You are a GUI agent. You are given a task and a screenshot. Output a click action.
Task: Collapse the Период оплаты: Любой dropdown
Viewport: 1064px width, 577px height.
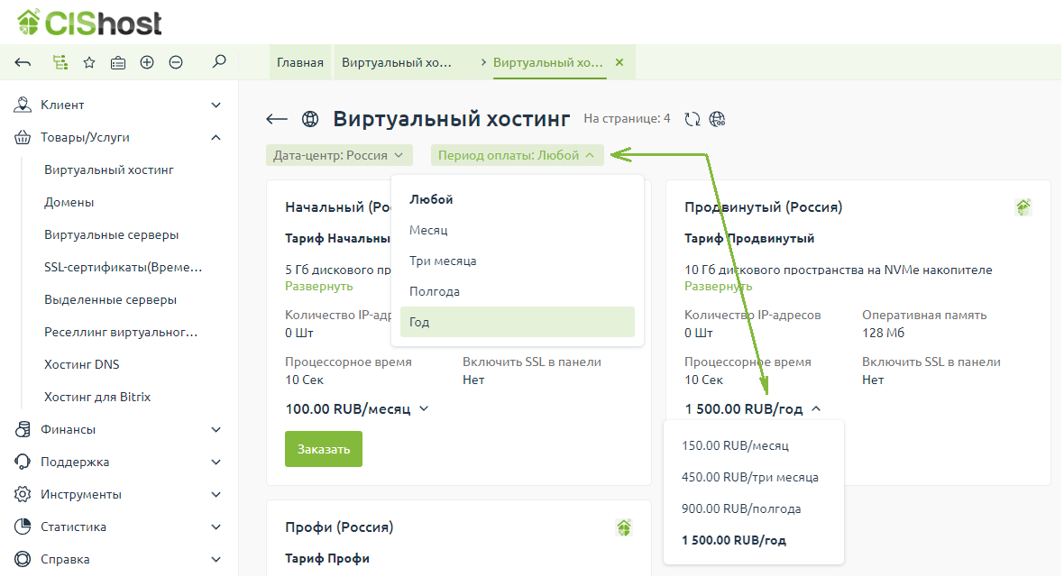[517, 155]
